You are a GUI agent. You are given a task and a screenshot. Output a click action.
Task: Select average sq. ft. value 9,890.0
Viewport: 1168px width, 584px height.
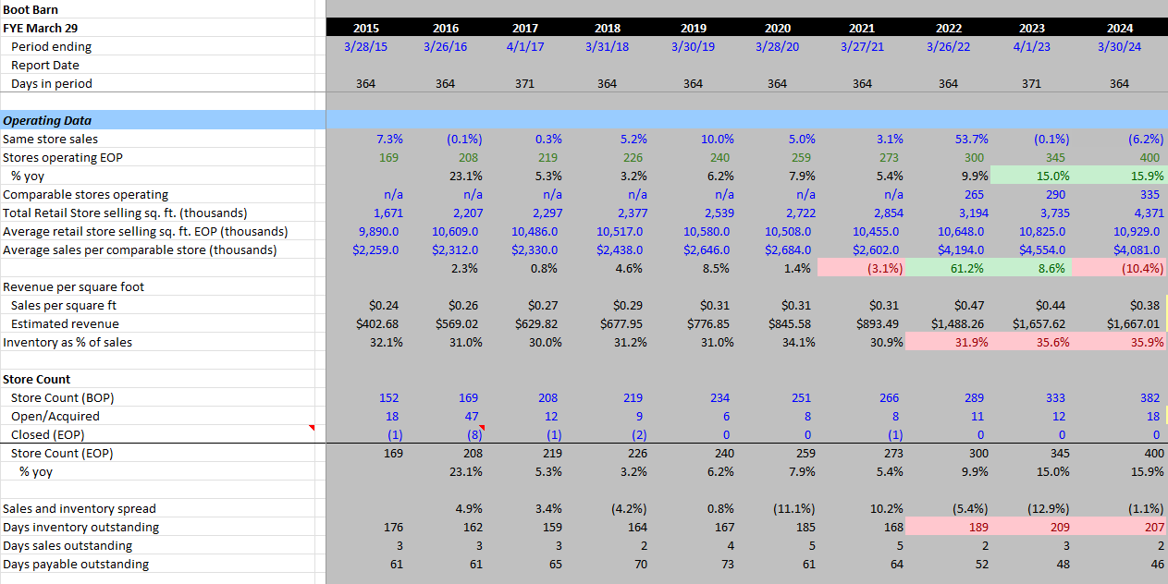[379, 231]
